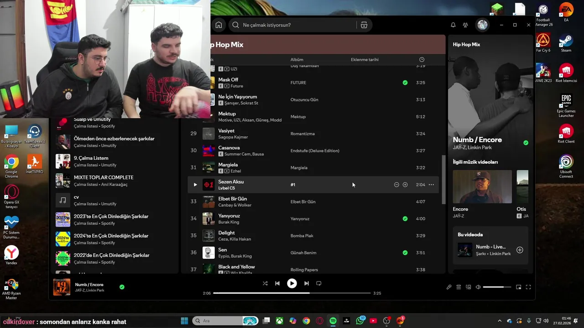Open the 'cv' playlist
The height and width of the screenshot is (328, 584).
click(x=114, y=200)
